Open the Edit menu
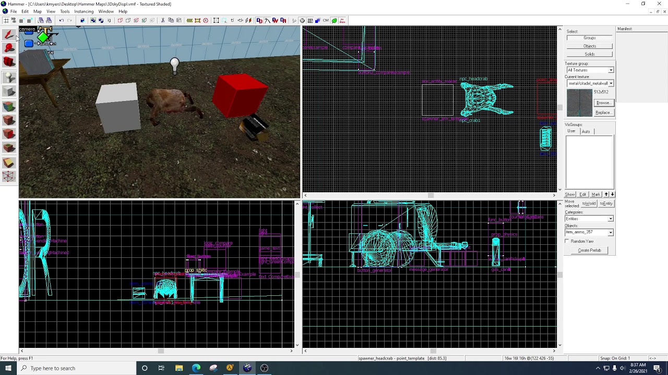 25,11
